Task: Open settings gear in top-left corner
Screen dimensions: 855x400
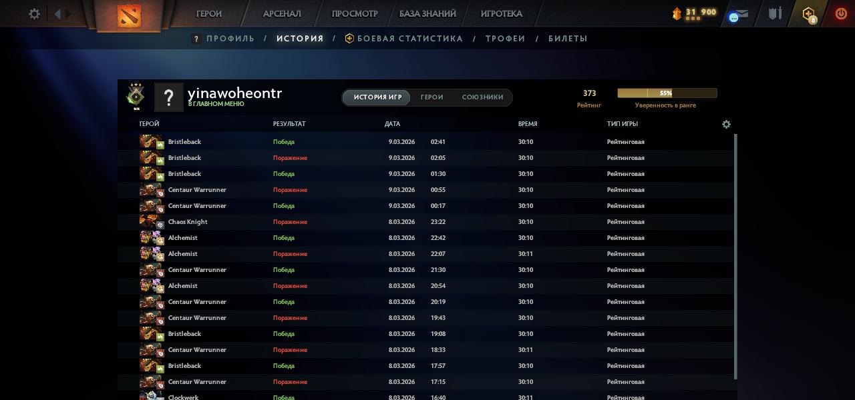Action: click(x=34, y=14)
